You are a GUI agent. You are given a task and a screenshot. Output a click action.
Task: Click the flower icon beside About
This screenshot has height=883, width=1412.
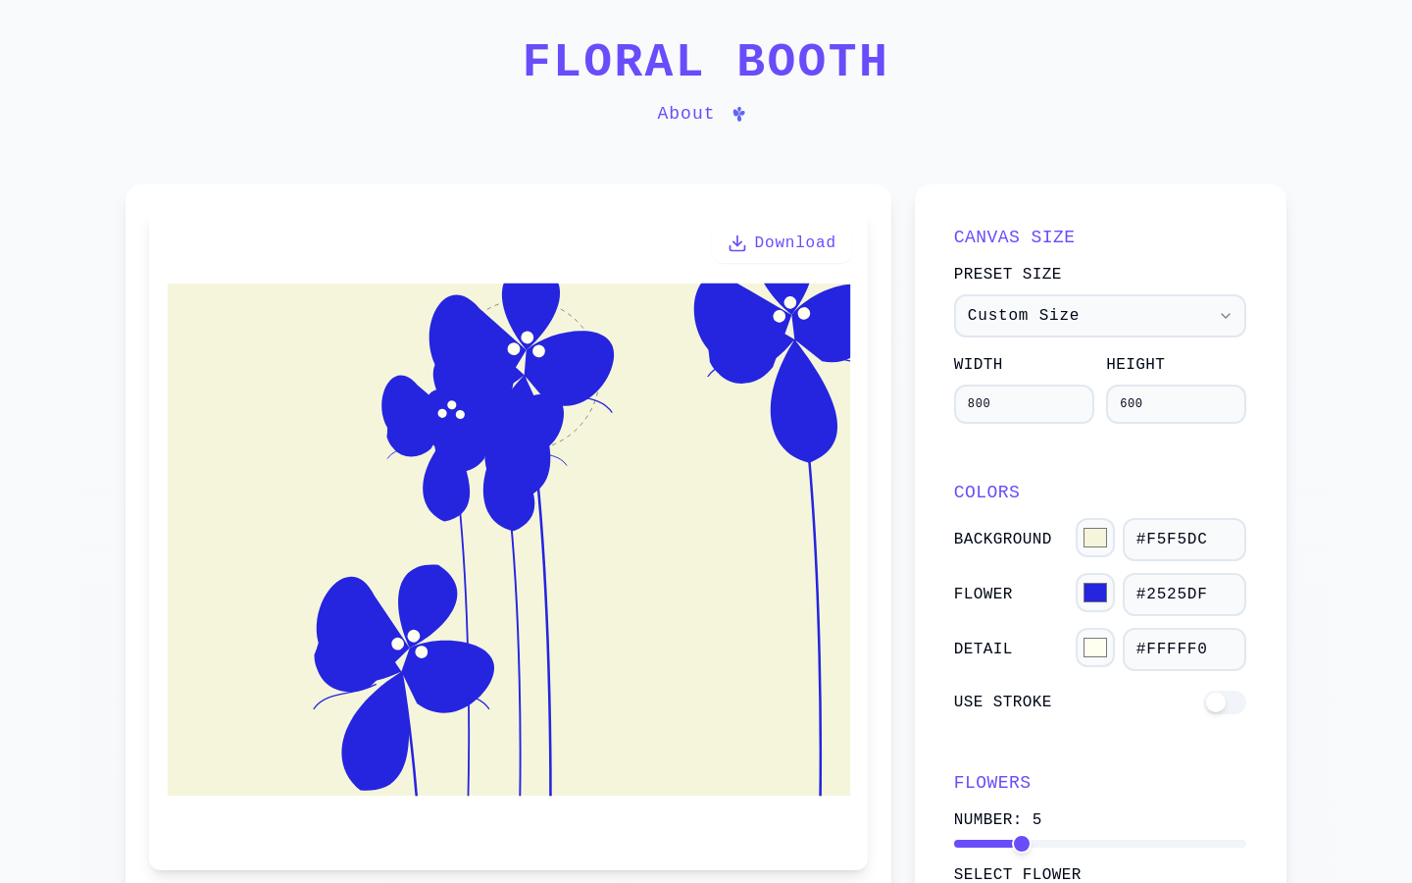(x=739, y=114)
